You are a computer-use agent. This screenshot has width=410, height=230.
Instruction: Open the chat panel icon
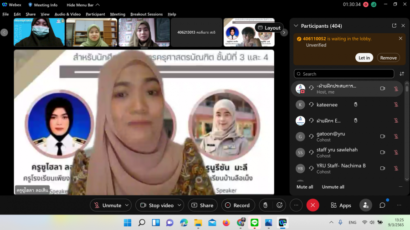382,205
